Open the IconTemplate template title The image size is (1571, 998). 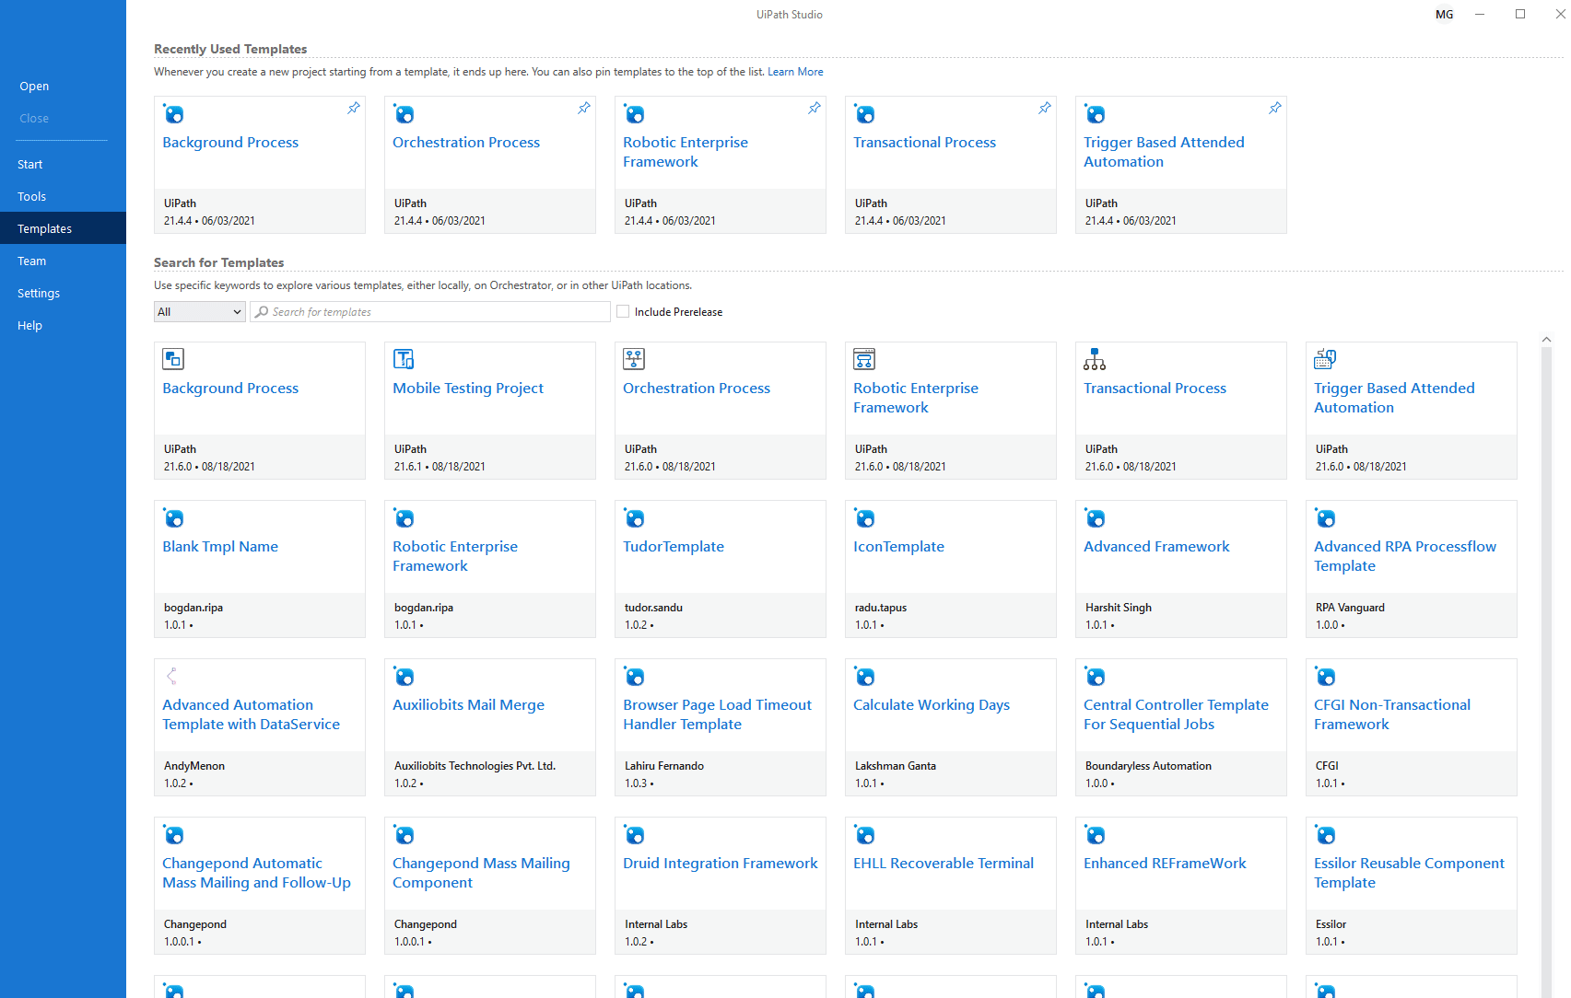click(x=898, y=547)
